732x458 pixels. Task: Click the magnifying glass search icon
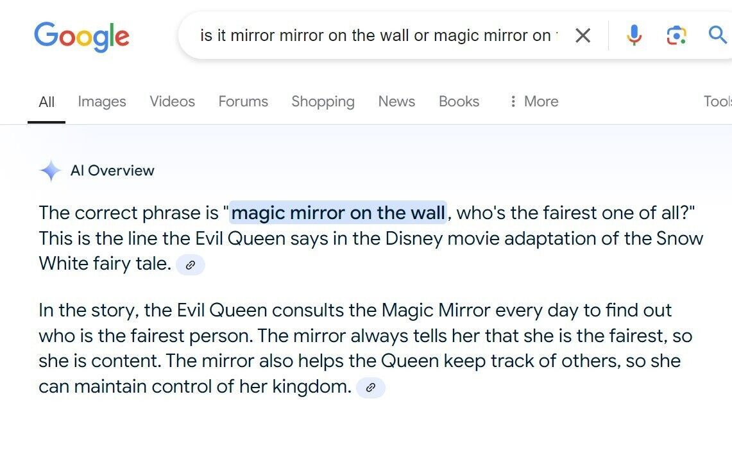tap(717, 35)
